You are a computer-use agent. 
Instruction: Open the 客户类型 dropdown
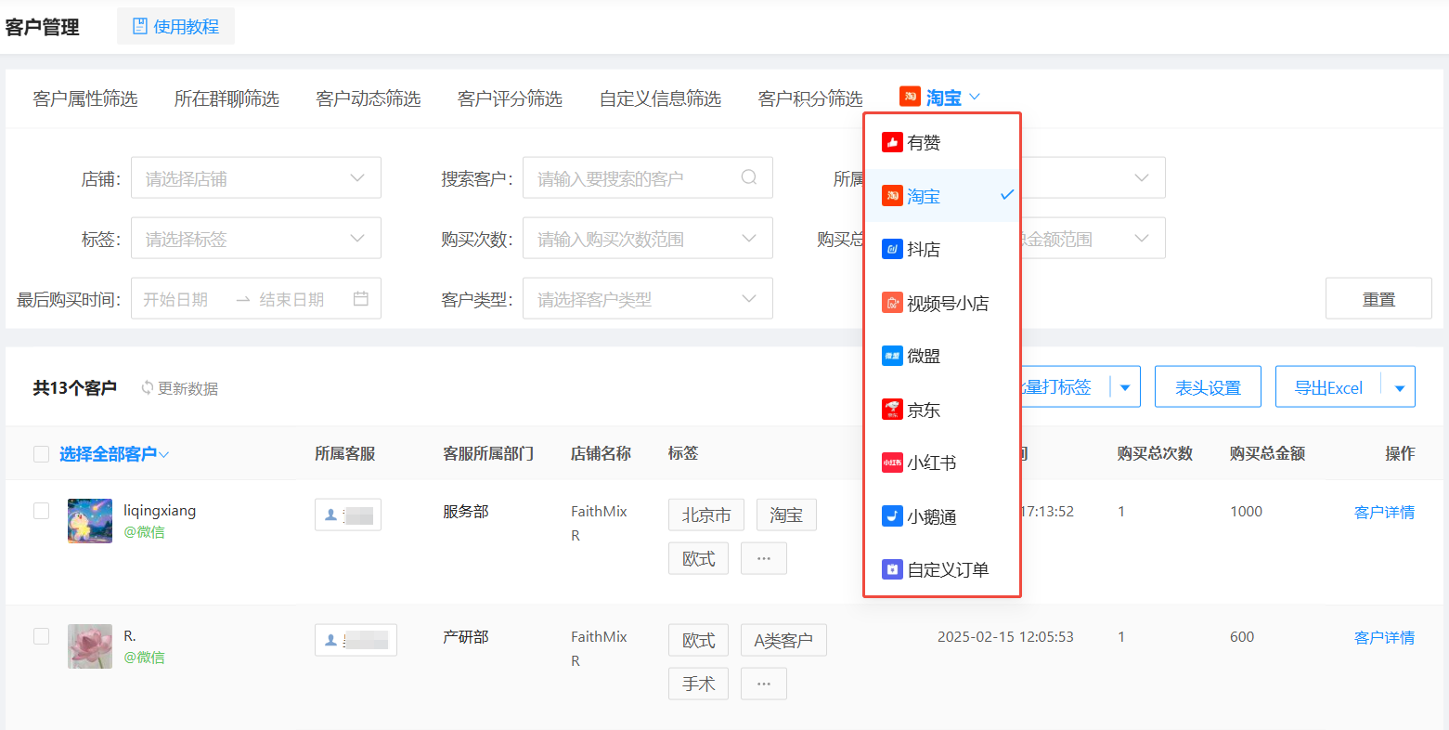point(648,299)
